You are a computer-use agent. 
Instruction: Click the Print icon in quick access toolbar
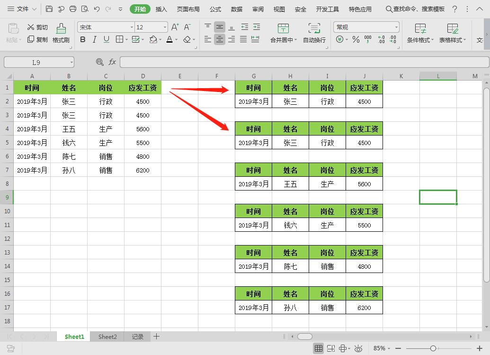coord(73,9)
